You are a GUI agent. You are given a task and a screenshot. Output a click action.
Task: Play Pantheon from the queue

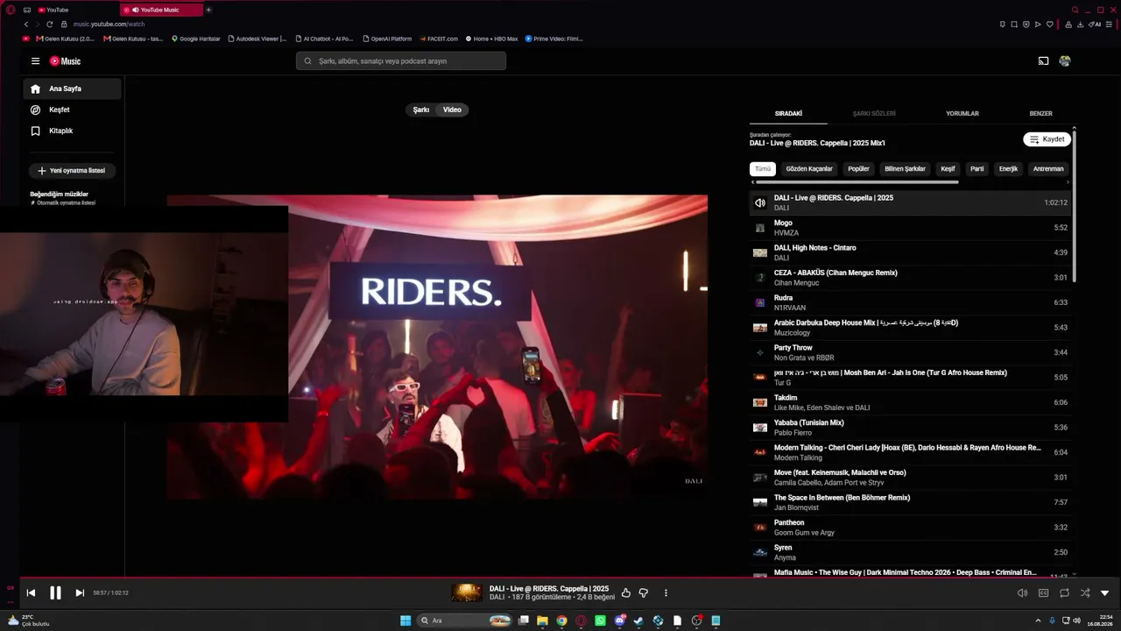(x=910, y=528)
